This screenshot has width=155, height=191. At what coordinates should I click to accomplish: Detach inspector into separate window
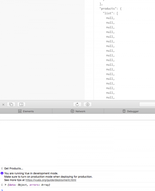(11, 104)
